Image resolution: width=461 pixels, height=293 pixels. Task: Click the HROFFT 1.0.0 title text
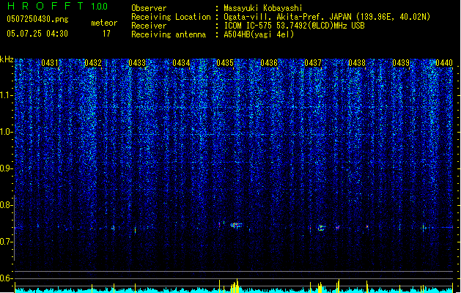pyautogui.click(x=57, y=6)
